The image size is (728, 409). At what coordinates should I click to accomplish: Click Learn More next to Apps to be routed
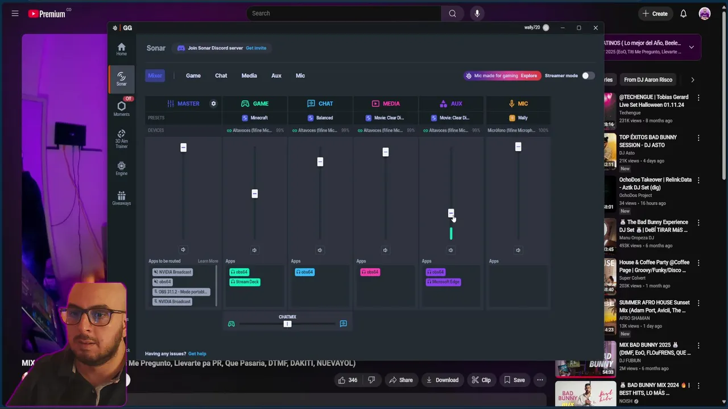coord(208,261)
